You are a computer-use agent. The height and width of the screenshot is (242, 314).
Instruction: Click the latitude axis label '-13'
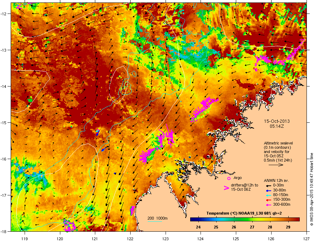point(4,50)
